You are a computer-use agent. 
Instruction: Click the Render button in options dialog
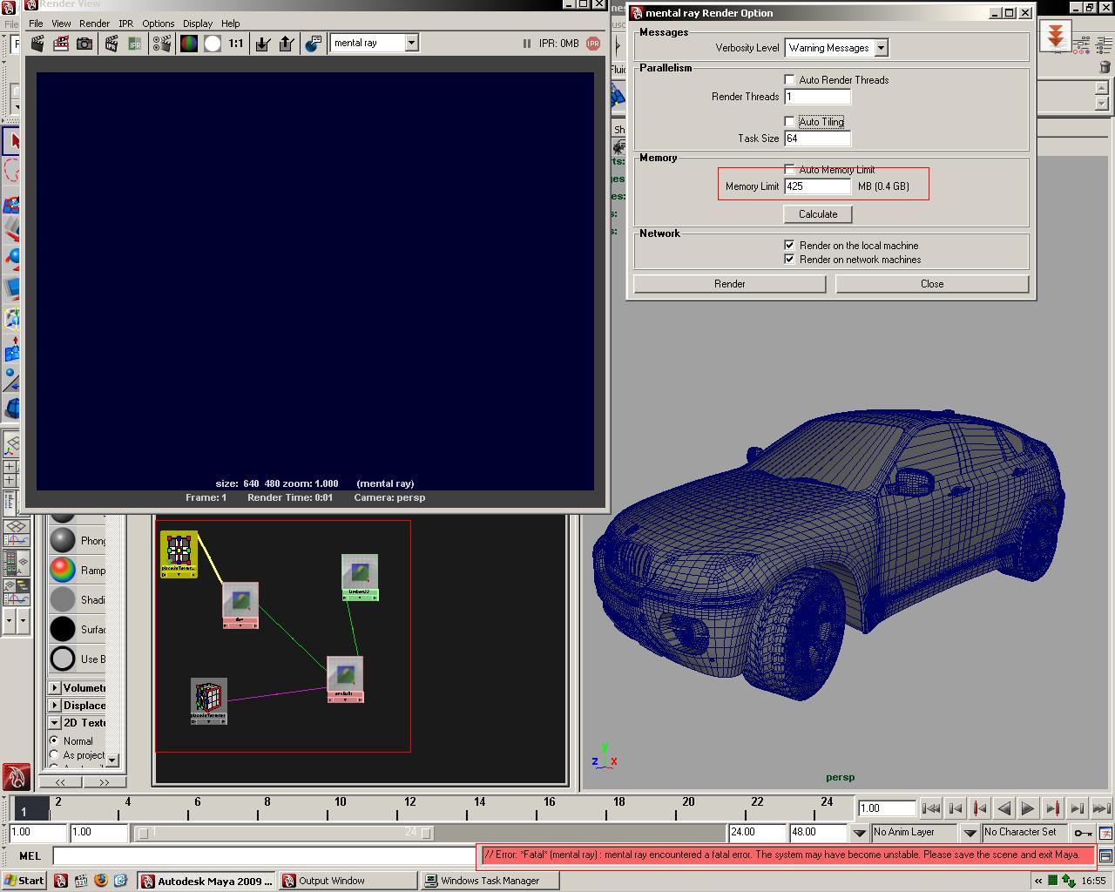(x=729, y=284)
